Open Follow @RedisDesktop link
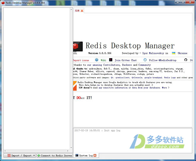 163,60
